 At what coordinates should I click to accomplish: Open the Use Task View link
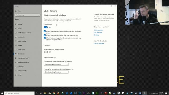98,32
